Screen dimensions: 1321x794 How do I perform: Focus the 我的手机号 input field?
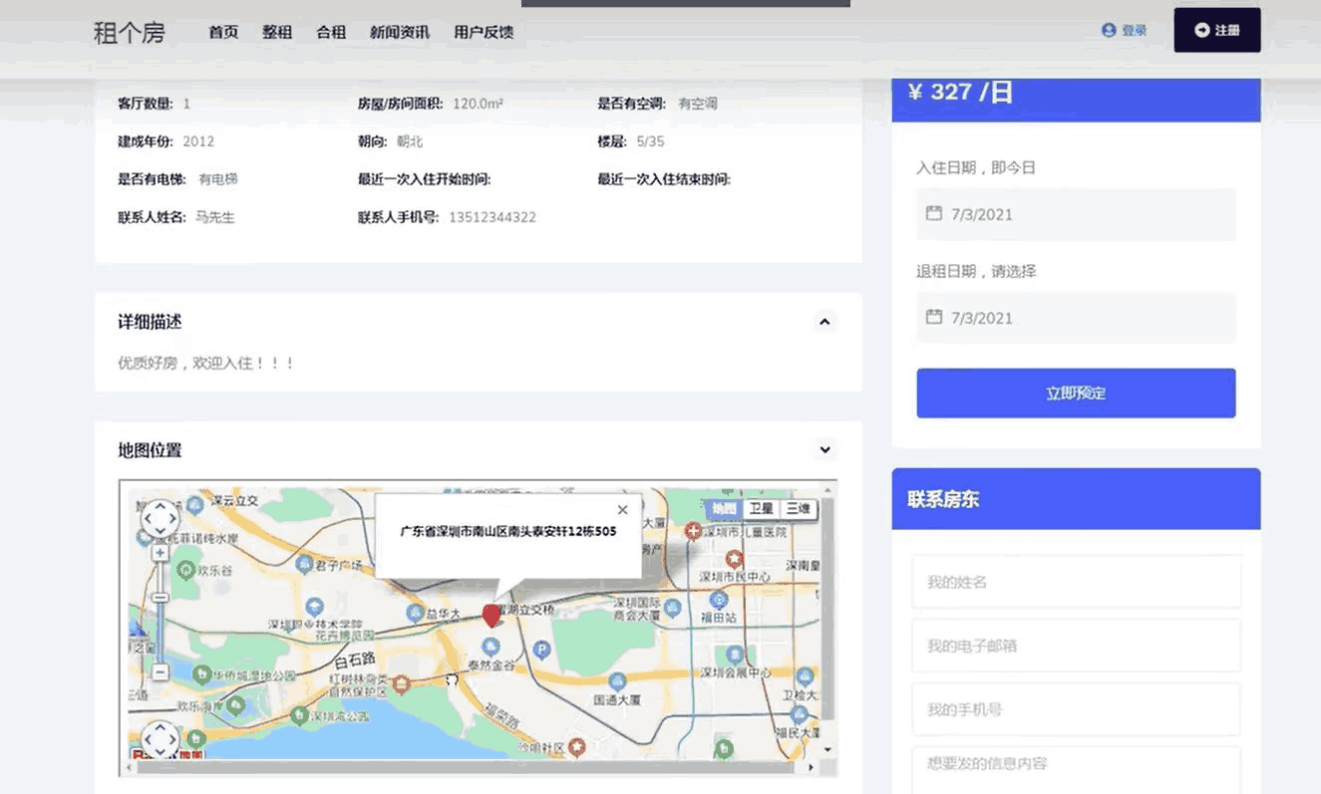[1076, 709]
